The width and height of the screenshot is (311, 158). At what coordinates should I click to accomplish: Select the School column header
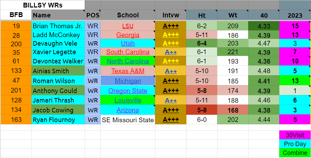(x=128, y=15)
